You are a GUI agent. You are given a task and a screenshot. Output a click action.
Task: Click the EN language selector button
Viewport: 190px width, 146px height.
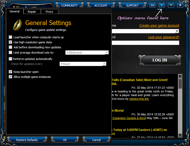click(153, 5)
